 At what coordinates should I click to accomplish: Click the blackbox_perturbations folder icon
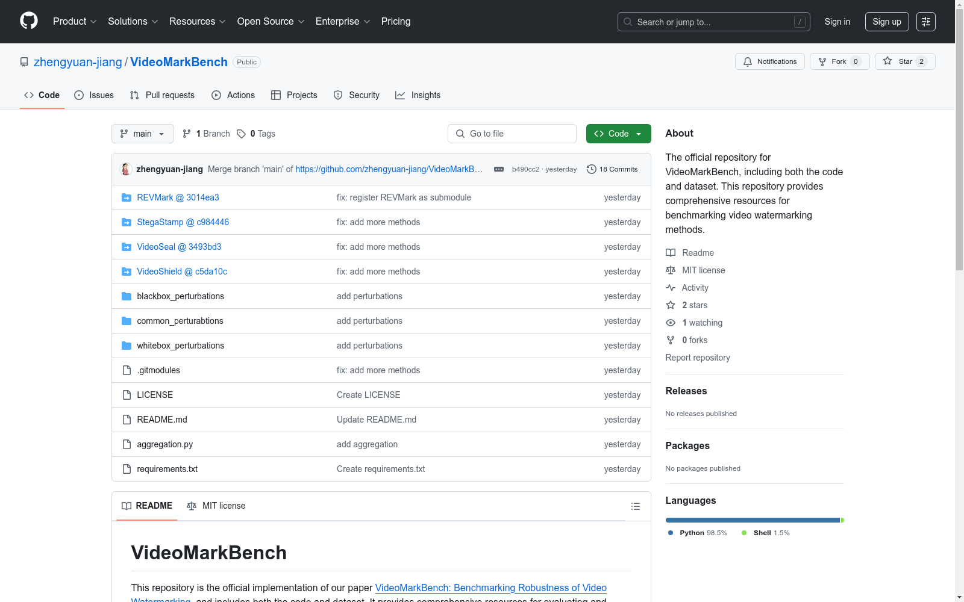click(x=127, y=296)
